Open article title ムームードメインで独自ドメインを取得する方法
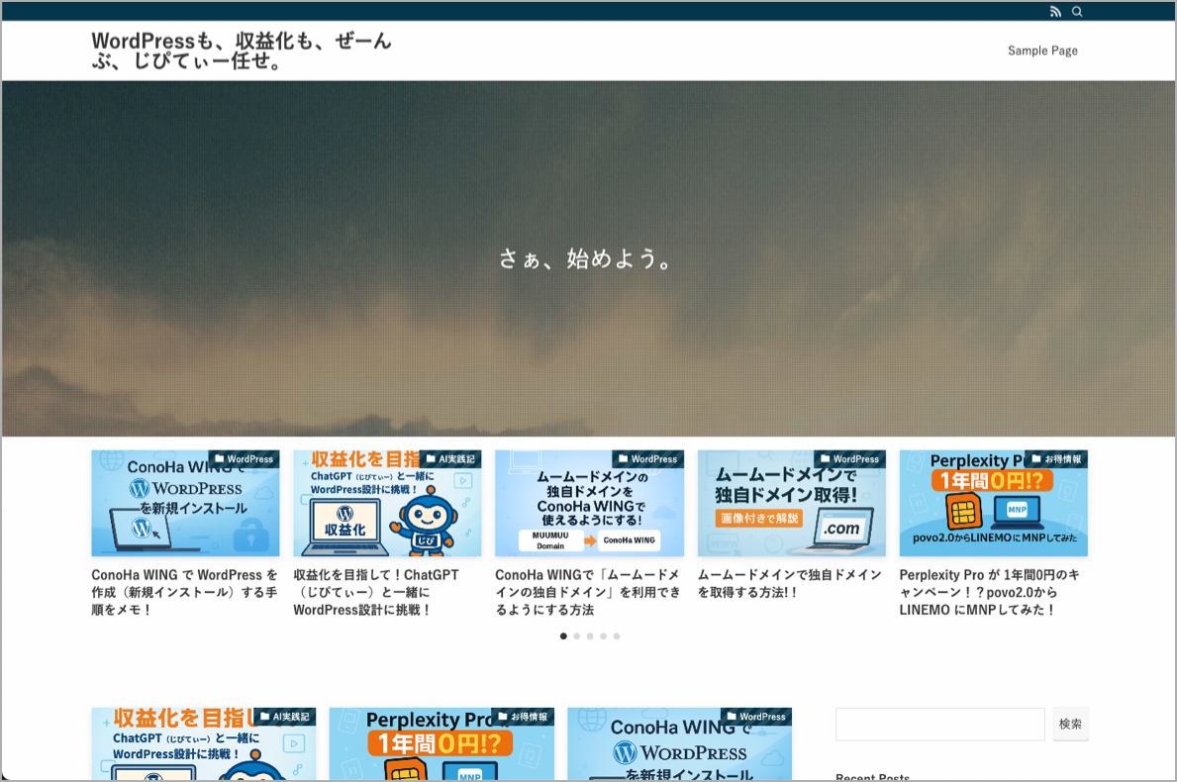This screenshot has height=782, width=1177. point(790,583)
